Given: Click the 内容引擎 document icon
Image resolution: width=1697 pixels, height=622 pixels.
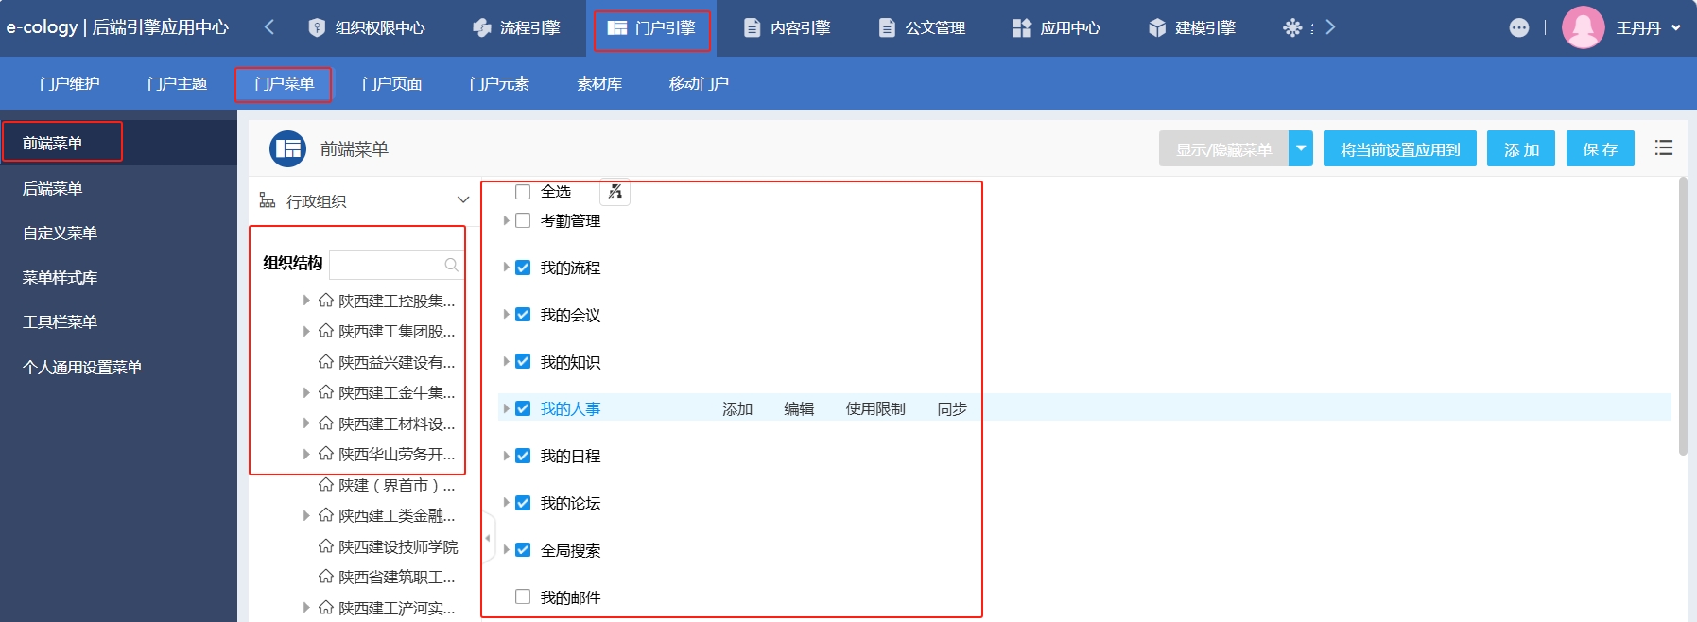Looking at the screenshot, I should [x=752, y=27].
